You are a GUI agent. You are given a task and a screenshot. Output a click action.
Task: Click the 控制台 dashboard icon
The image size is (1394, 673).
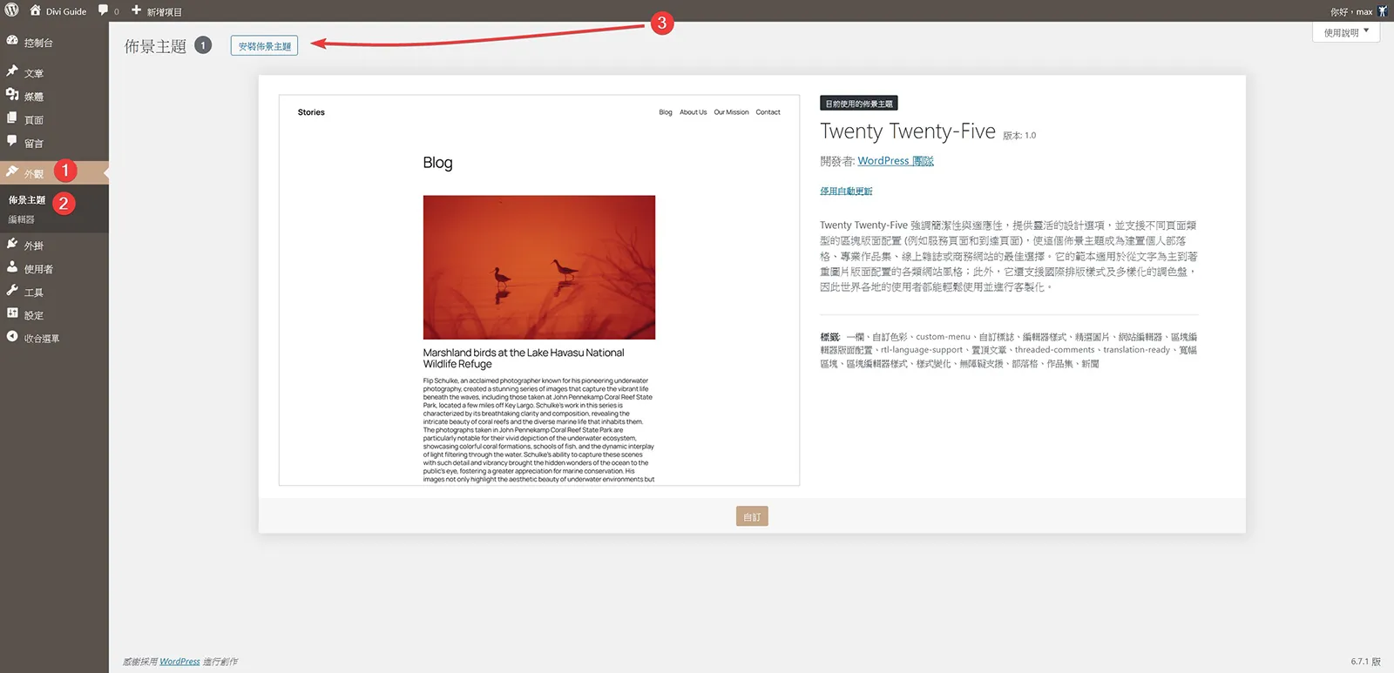[12, 41]
